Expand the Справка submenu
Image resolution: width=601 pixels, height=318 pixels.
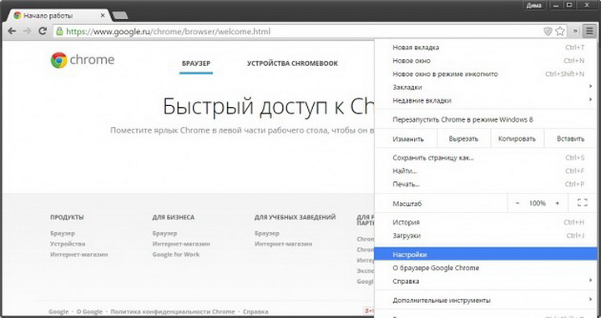pos(485,281)
